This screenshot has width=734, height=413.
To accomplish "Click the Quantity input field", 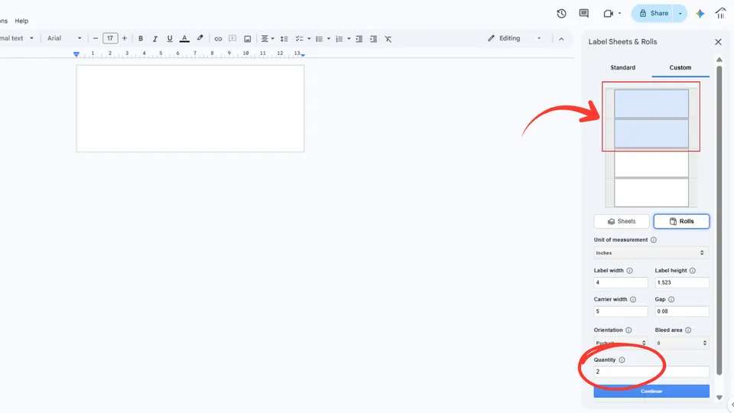I will click(x=651, y=372).
